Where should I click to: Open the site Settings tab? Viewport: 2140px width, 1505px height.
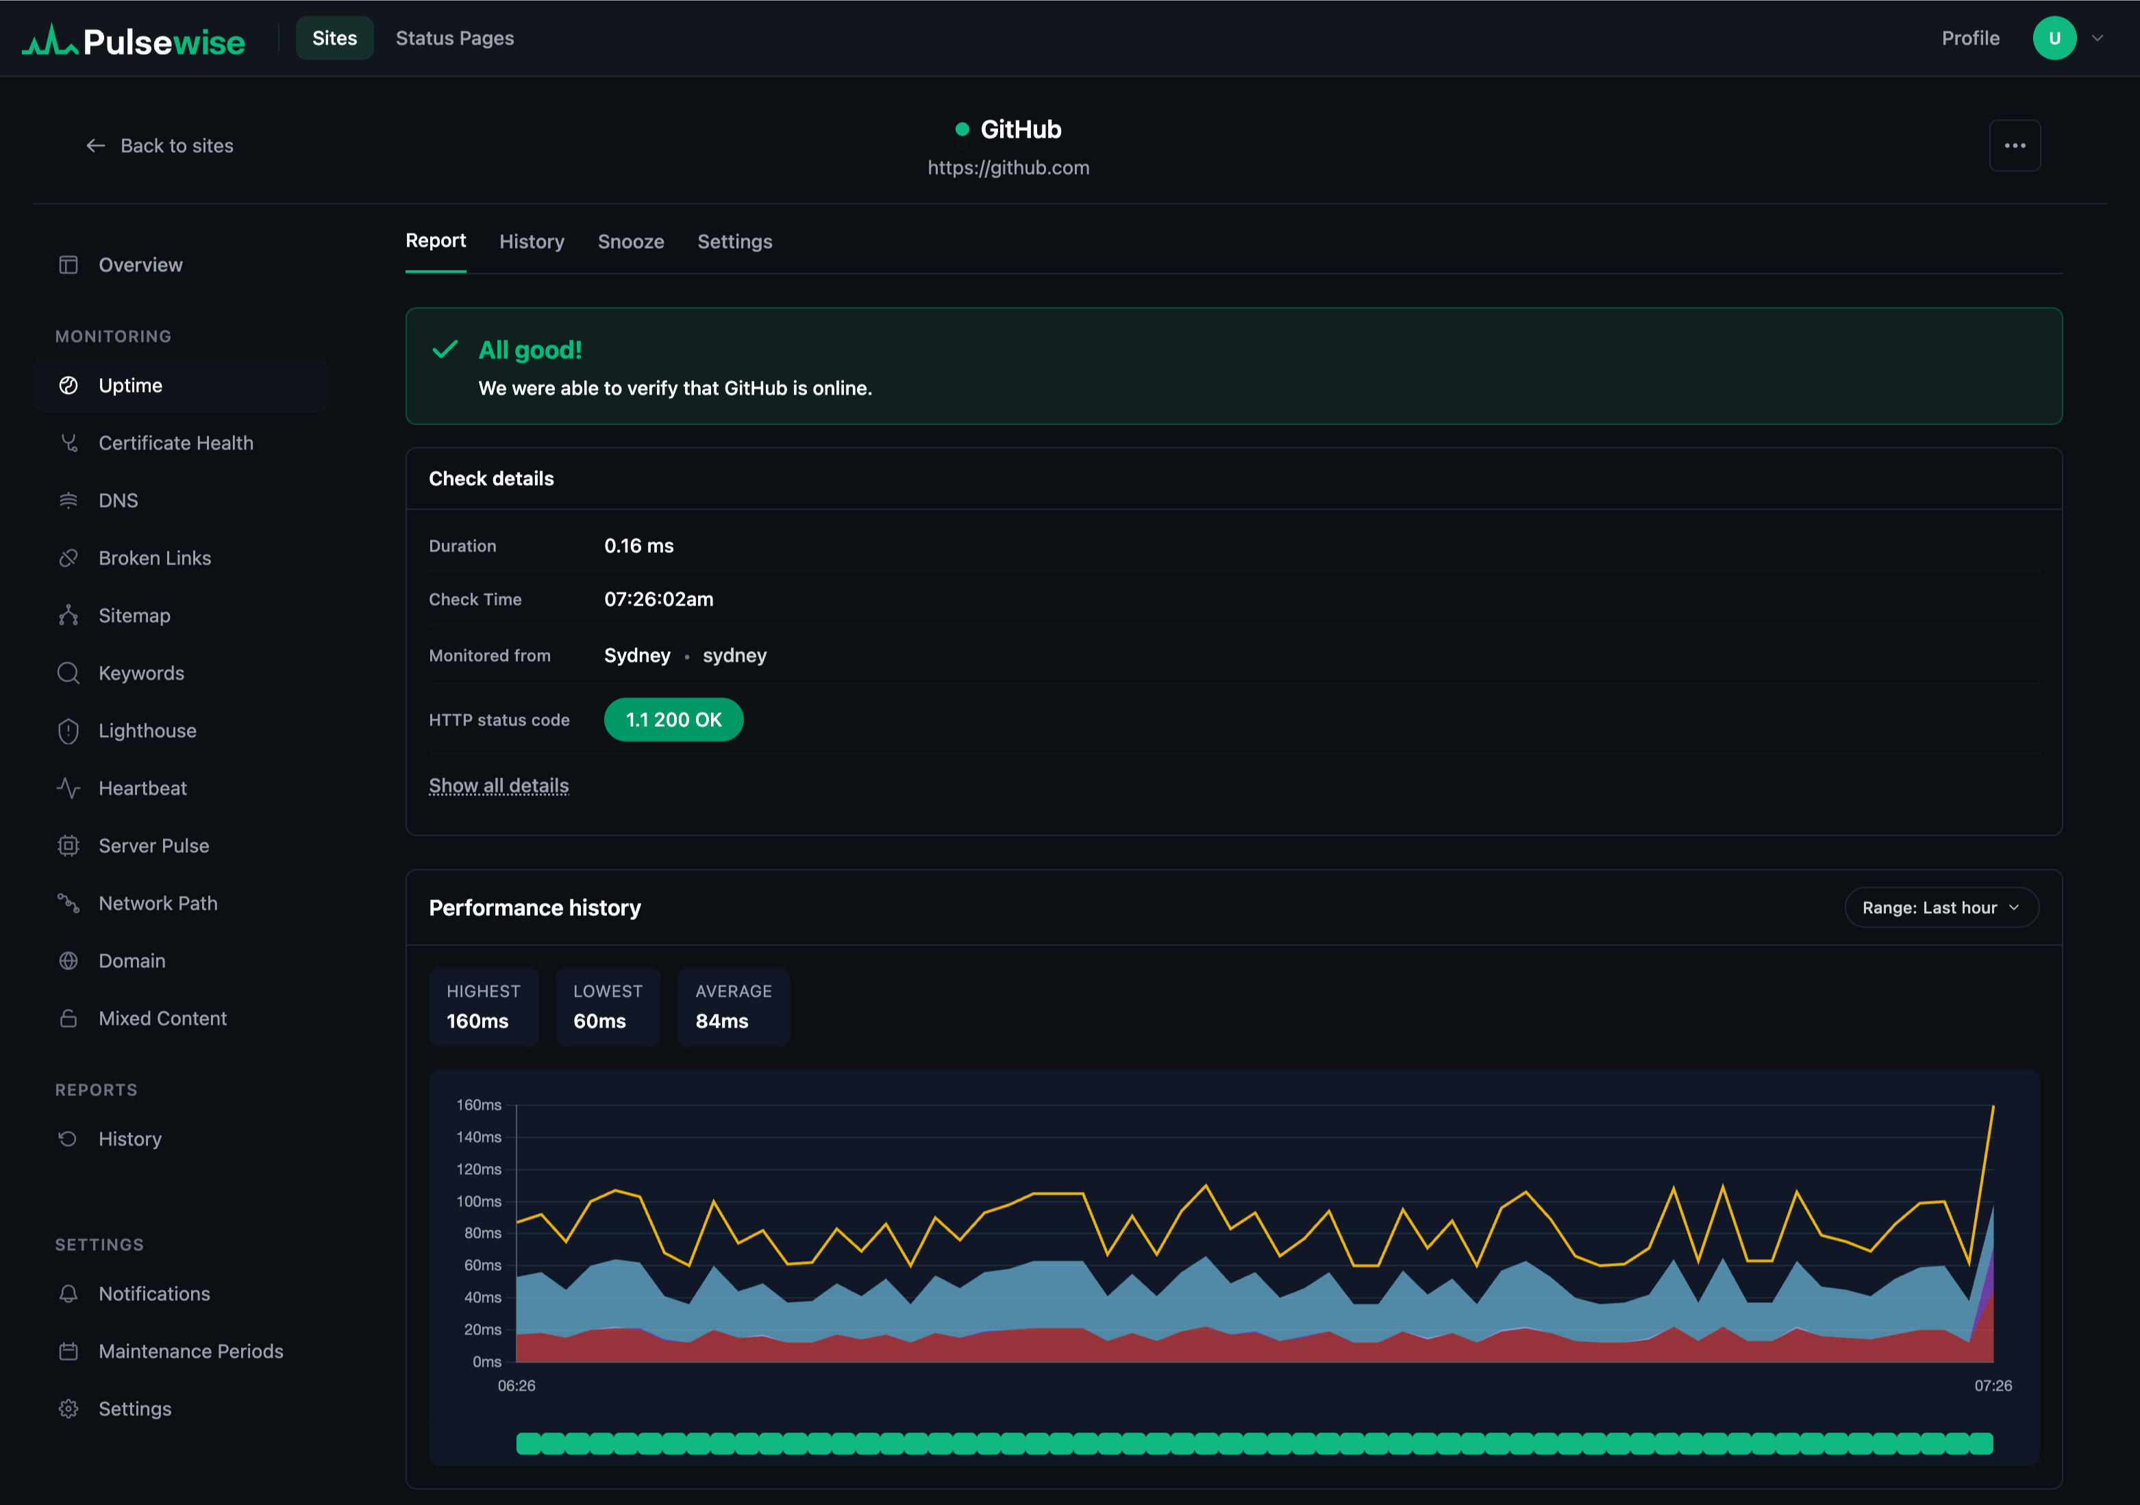(734, 241)
